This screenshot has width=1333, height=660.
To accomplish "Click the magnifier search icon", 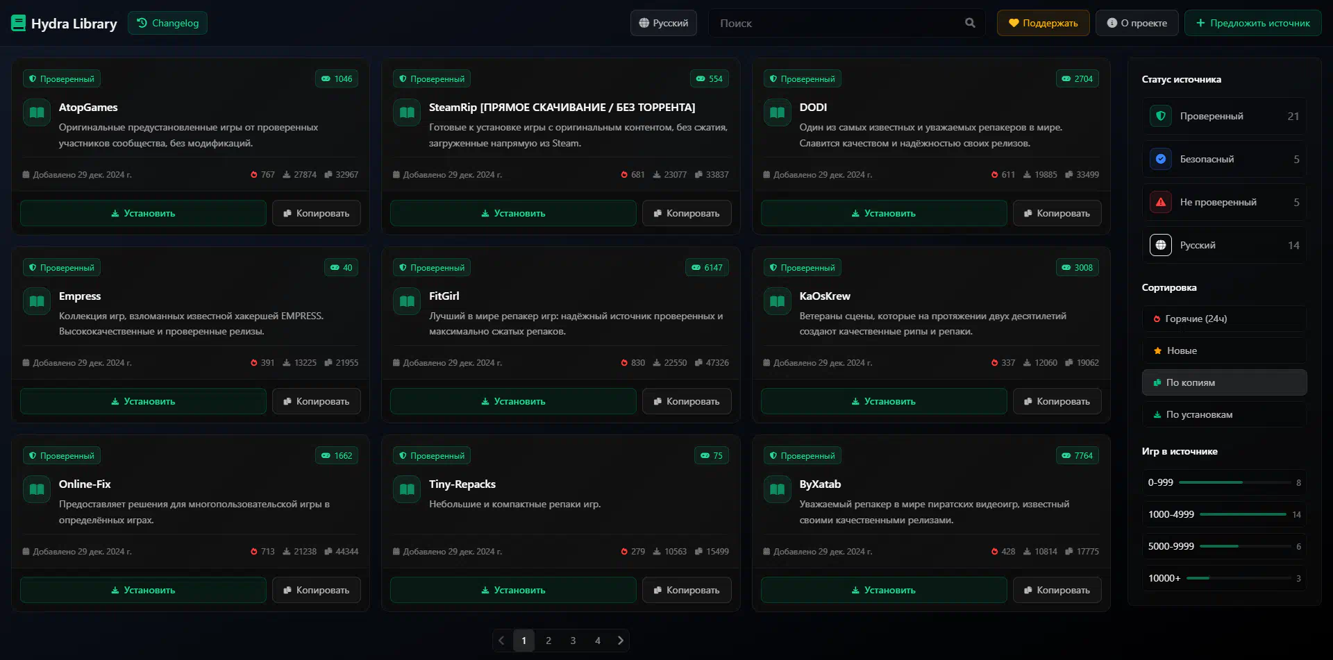I will [x=970, y=23].
